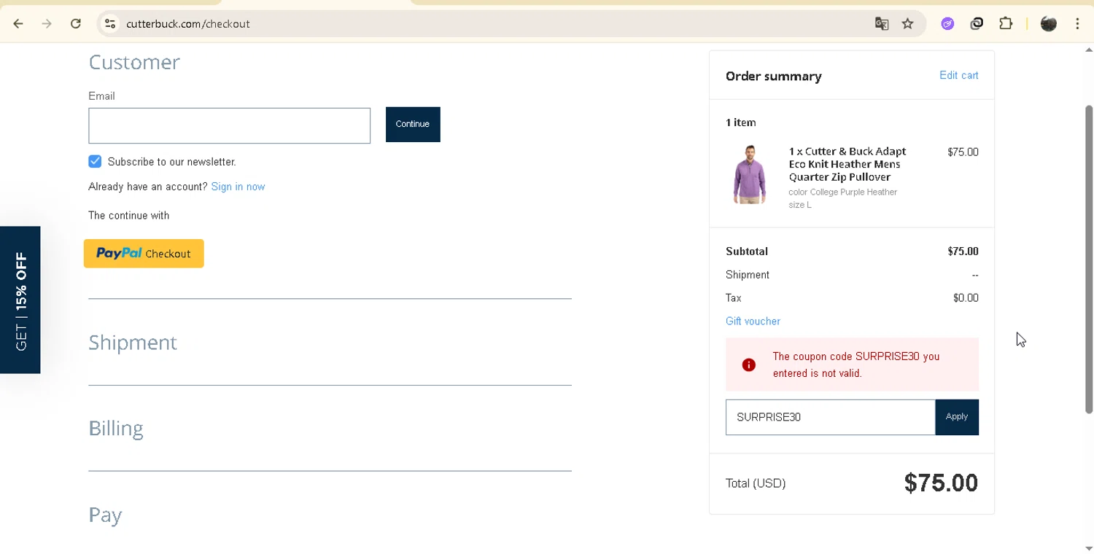
Task: Select the Billing section heading
Action: click(x=116, y=429)
